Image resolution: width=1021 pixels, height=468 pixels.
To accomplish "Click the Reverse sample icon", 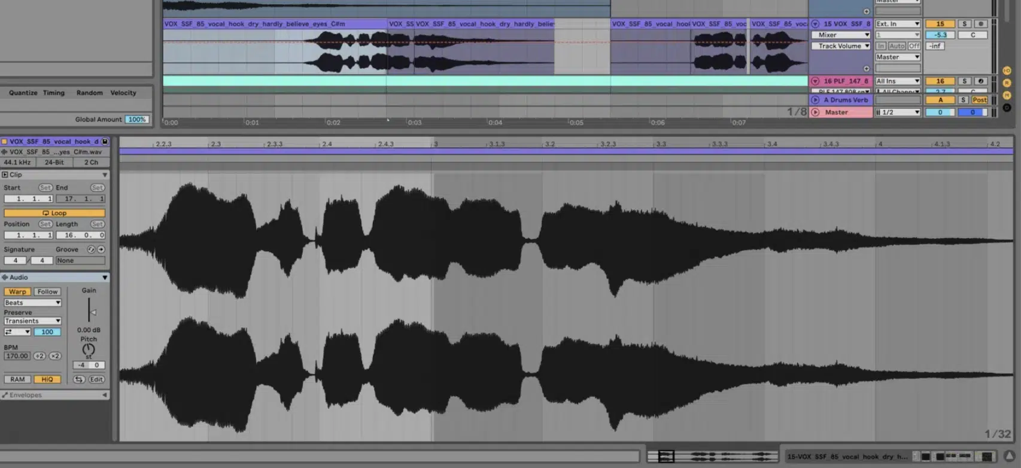I will pyautogui.click(x=79, y=379).
